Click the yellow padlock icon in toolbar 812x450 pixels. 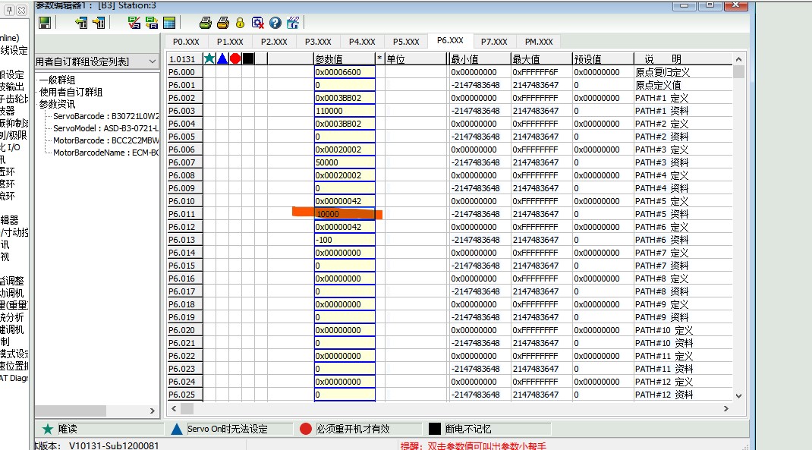(x=240, y=23)
